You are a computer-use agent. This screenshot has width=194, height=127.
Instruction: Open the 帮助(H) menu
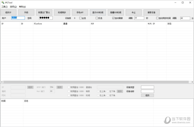click(x=22, y=7)
